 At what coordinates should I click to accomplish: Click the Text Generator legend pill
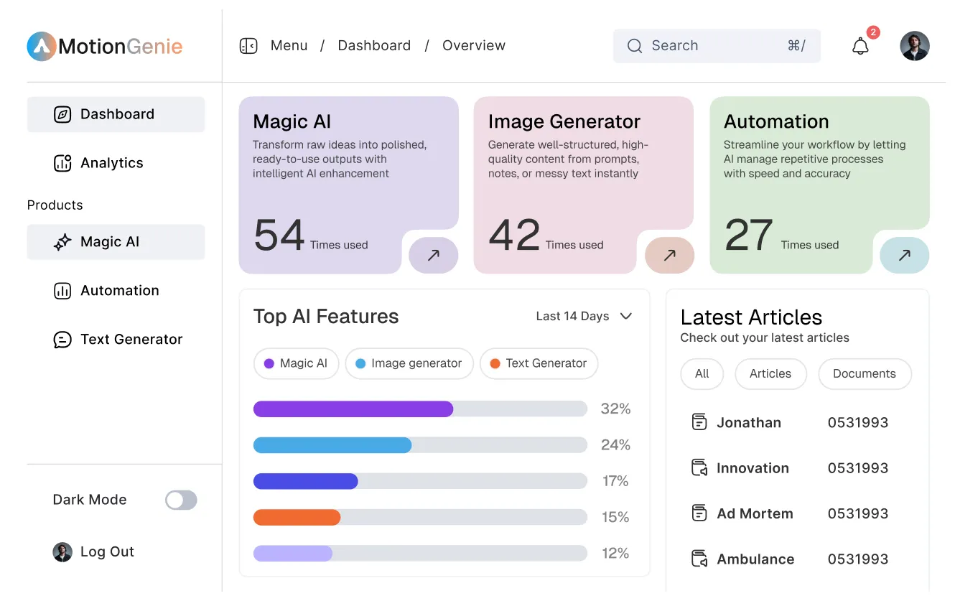pyautogui.click(x=539, y=363)
